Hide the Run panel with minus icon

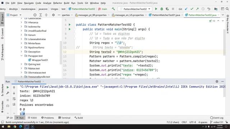(222, 81)
